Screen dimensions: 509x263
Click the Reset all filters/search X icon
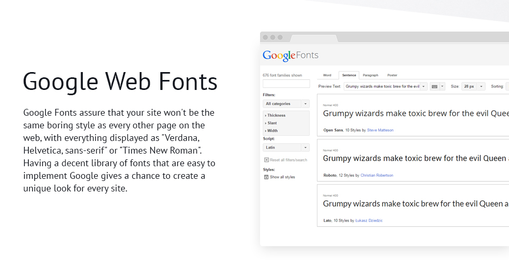pyautogui.click(x=266, y=160)
